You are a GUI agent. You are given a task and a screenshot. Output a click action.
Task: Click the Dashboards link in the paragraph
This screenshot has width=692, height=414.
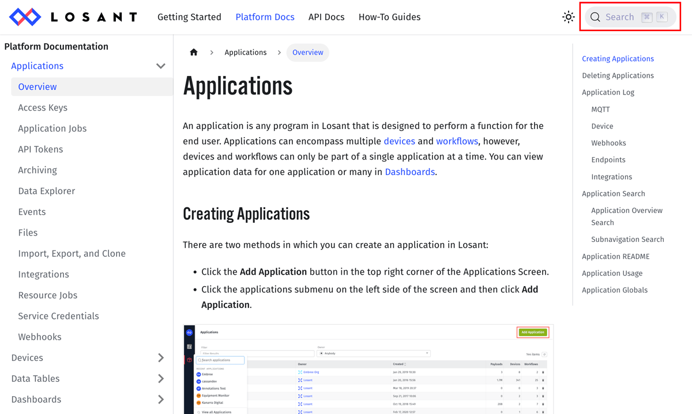pyautogui.click(x=409, y=172)
